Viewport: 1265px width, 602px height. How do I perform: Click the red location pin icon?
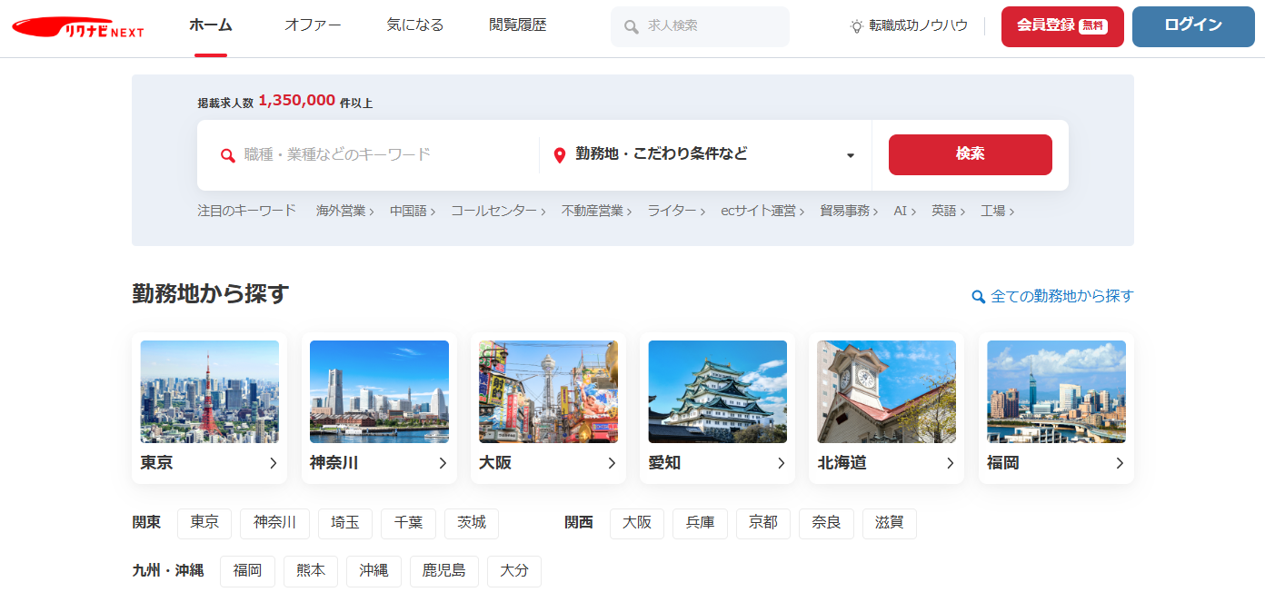(x=560, y=155)
